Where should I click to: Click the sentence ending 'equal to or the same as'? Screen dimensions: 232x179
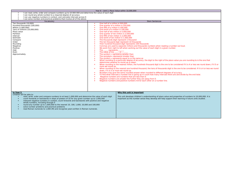click(x=122, y=58)
